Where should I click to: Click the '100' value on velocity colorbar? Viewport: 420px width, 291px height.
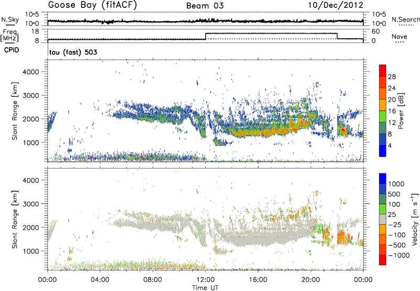coord(395,204)
